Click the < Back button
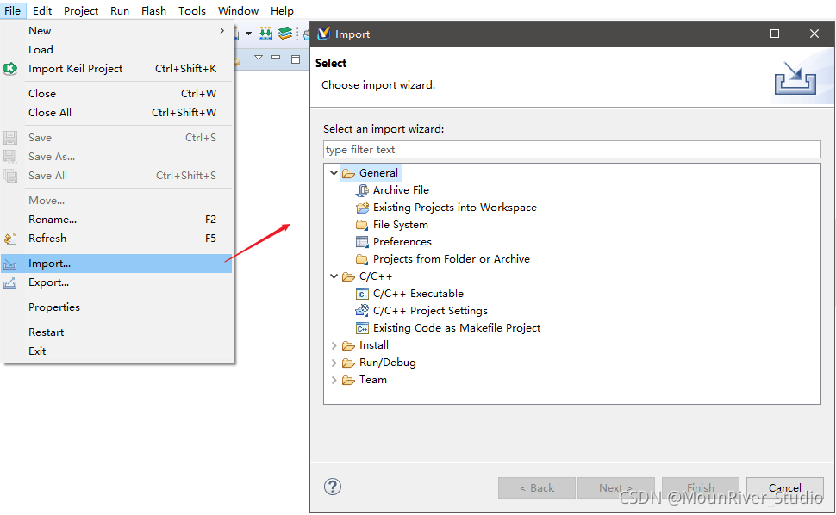Screen dimensions: 836x515 537,487
